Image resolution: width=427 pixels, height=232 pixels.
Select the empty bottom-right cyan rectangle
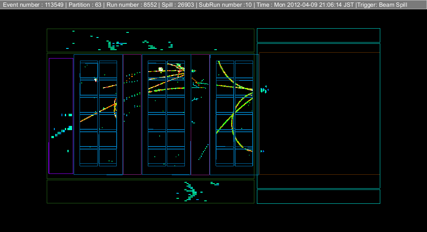coord(318,196)
